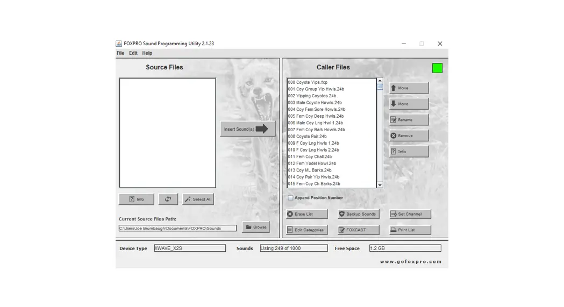Remove the selected caller sound
Image resolution: width=564 pixels, height=307 pixels.
pos(409,135)
